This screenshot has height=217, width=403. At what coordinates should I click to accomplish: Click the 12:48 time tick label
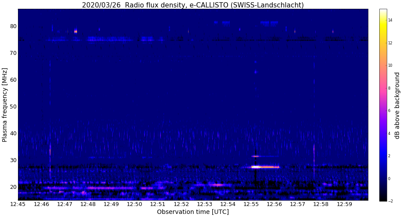click(x=88, y=204)
